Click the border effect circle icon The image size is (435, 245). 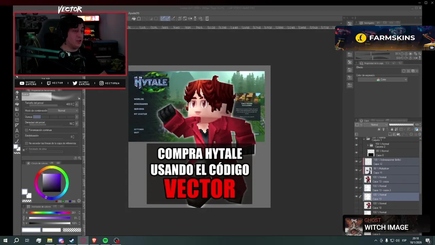pyautogui.click(x=404, y=71)
